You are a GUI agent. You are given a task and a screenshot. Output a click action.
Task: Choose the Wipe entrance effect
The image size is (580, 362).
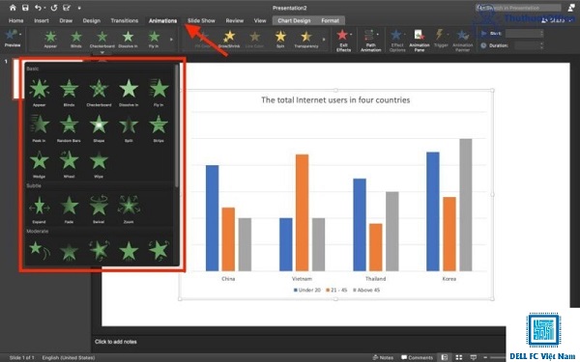[x=99, y=164]
